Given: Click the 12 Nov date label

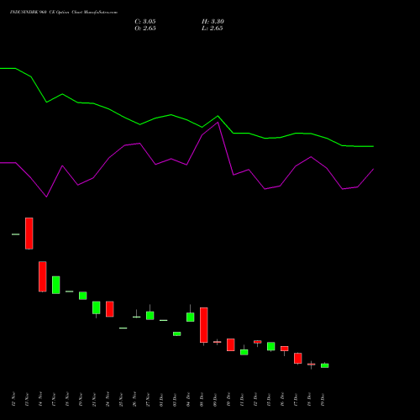Looking at the screenshot, I should [13, 399].
